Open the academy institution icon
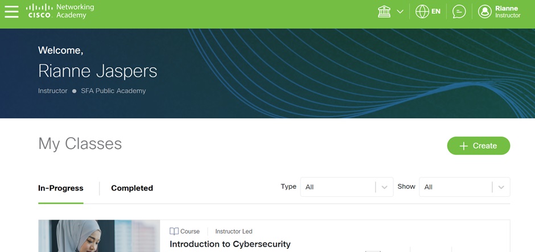 coord(384,11)
